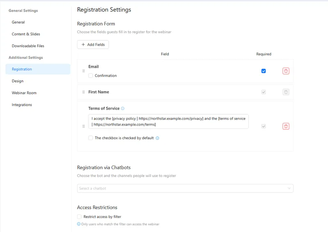The width and height of the screenshot is (328, 232).
Task: Click the First Name field label
Action: (98, 92)
